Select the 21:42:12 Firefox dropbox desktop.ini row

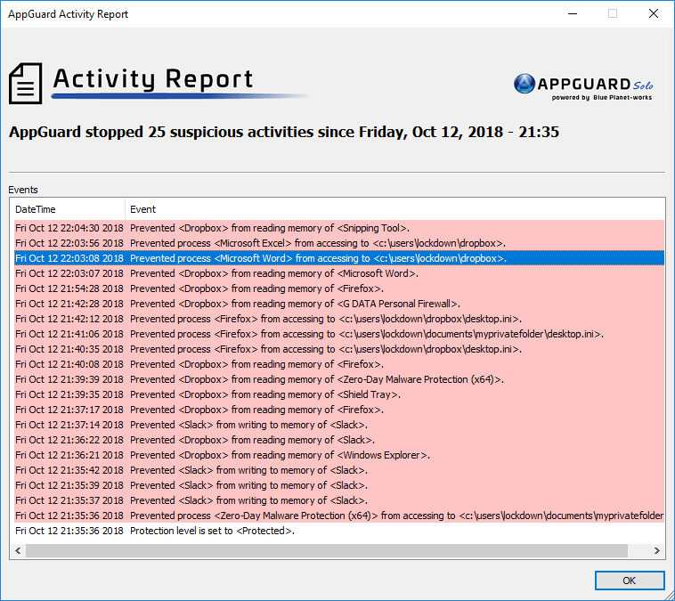coord(339,319)
